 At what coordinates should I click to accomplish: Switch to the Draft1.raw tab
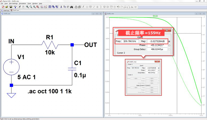tap(16, 10)
